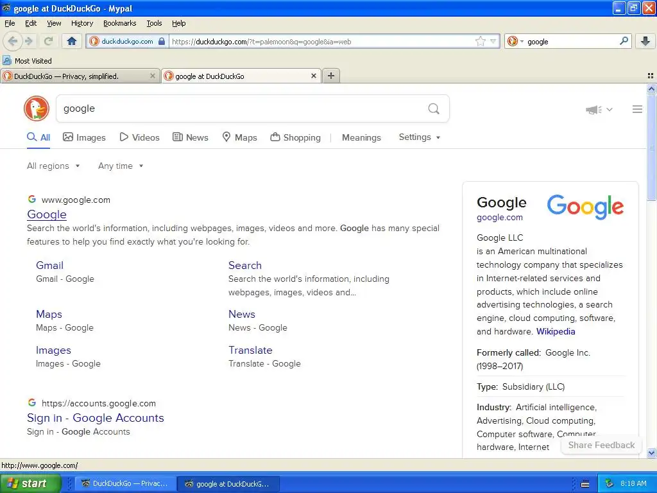Open the search engine selector dropdown
Screen dimensions: 657x493
[515, 41]
